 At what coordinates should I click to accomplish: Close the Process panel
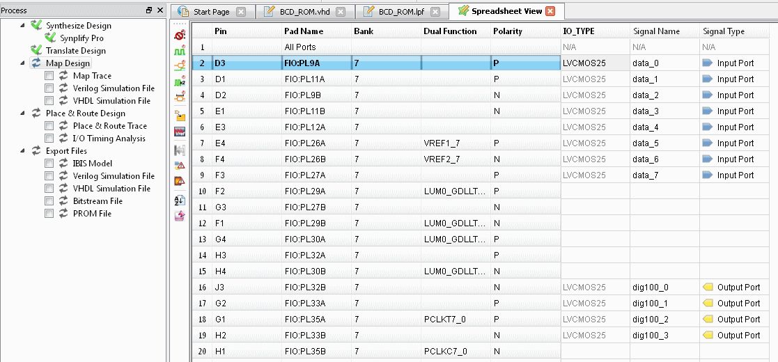click(x=160, y=10)
